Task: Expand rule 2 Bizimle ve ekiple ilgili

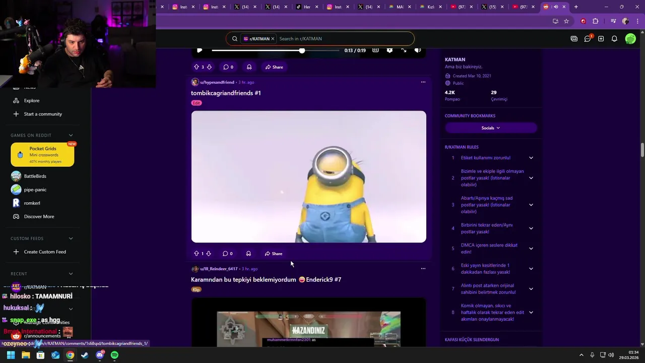Action: pos(531,178)
